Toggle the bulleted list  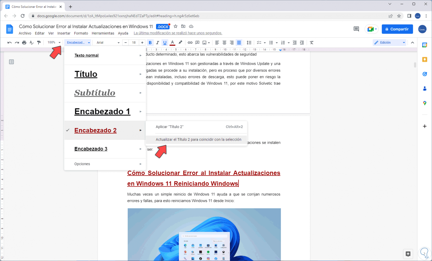271,43
